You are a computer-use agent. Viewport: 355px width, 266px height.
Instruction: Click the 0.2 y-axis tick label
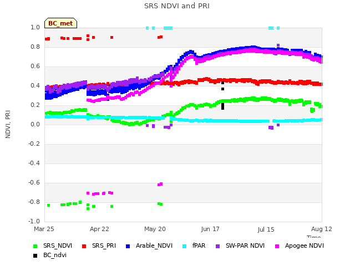point(35,105)
